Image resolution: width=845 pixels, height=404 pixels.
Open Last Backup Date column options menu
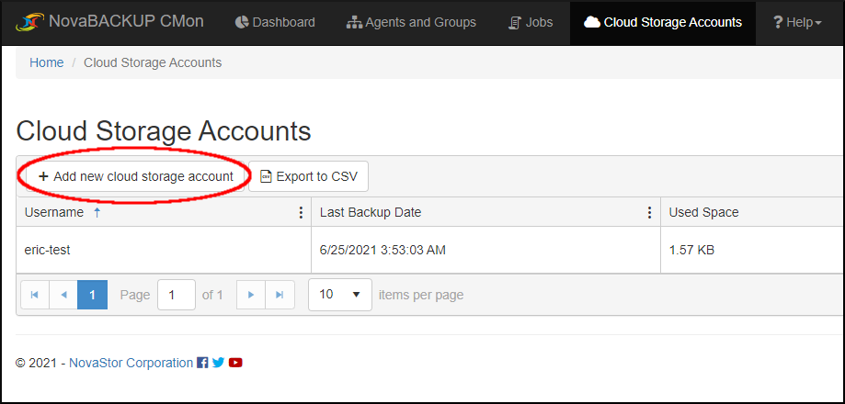click(650, 213)
